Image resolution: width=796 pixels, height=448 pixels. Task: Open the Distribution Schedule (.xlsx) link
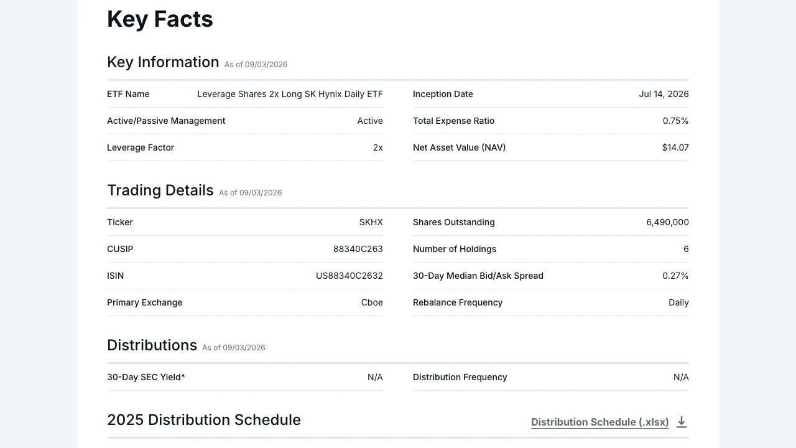click(600, 422)
